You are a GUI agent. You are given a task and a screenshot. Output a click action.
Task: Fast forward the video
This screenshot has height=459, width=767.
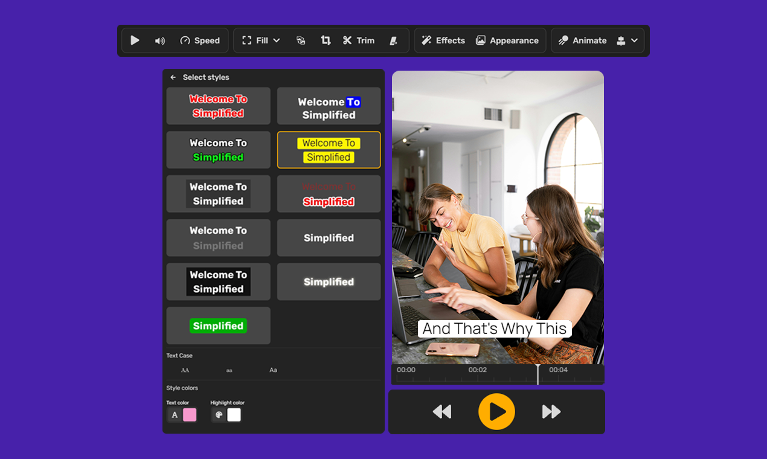[550, 411]
